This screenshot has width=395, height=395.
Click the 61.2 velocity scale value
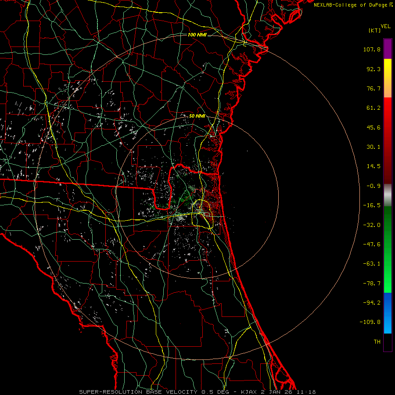pyautogui.click(x=373, y=108)
